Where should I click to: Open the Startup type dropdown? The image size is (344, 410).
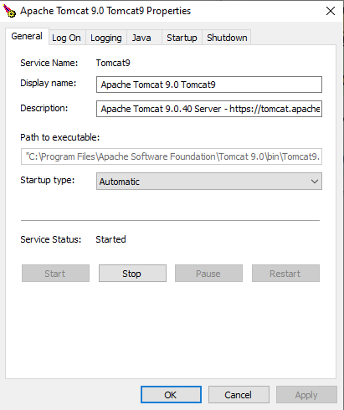coord(209,182)
